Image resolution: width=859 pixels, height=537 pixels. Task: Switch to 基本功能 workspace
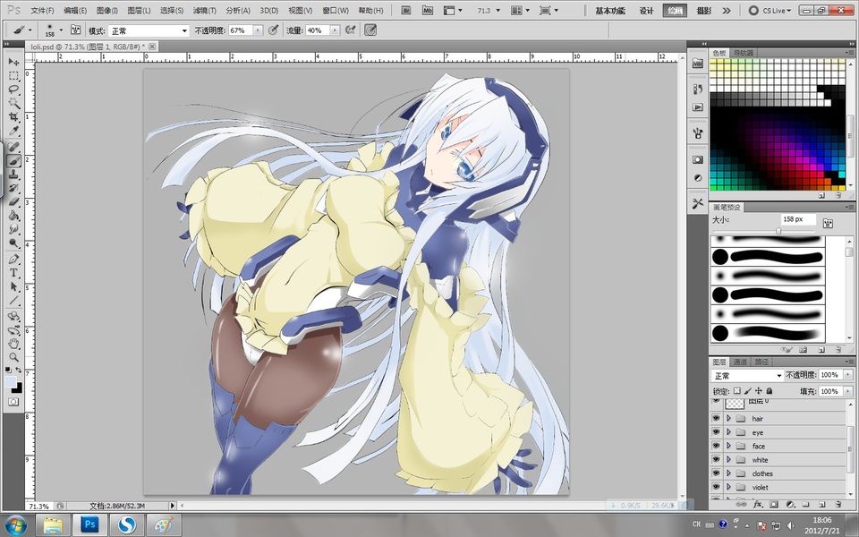point(610,11)
